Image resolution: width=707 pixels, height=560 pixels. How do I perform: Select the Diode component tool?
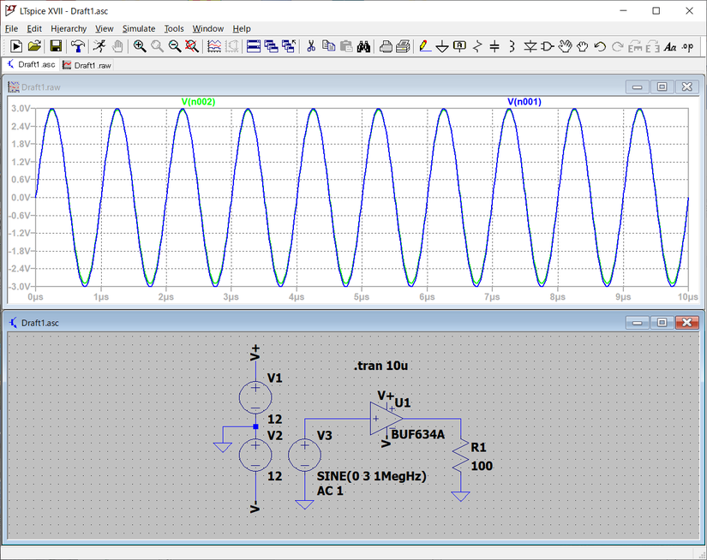click(530, 46)
